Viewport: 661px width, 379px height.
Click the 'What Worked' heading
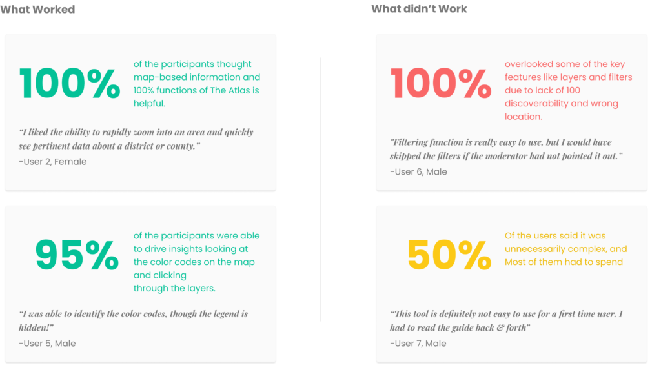(x=37, y=9)
